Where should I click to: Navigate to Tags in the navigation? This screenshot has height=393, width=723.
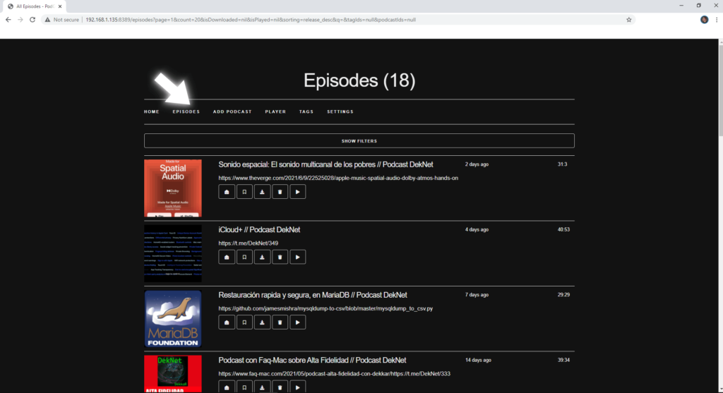[x=306, y=111]
